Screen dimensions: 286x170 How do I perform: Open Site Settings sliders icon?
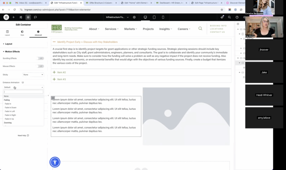pos(21,17)
